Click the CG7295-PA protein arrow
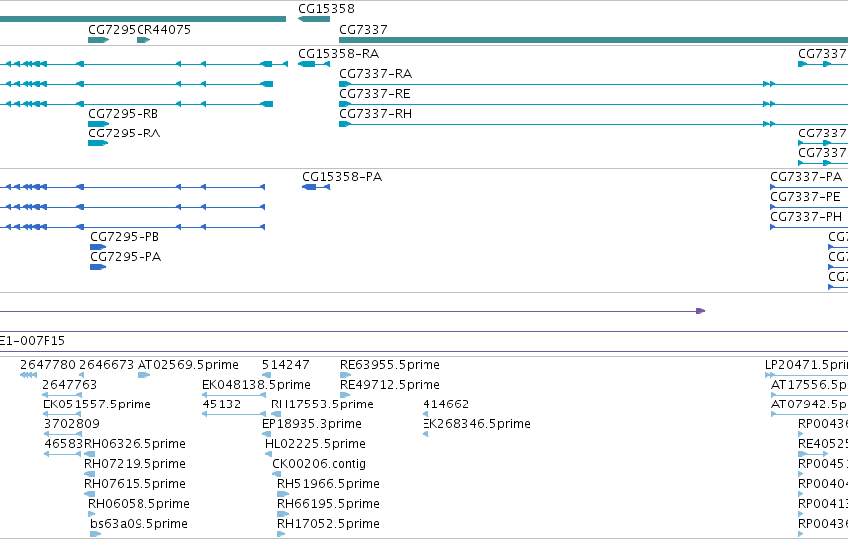The image size is (848, 539). [98, 267]
